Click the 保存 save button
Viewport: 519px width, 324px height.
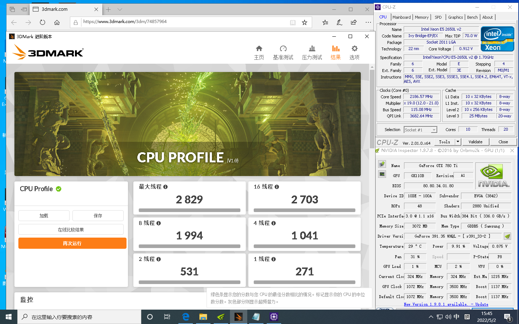click(x=98, y=216)
